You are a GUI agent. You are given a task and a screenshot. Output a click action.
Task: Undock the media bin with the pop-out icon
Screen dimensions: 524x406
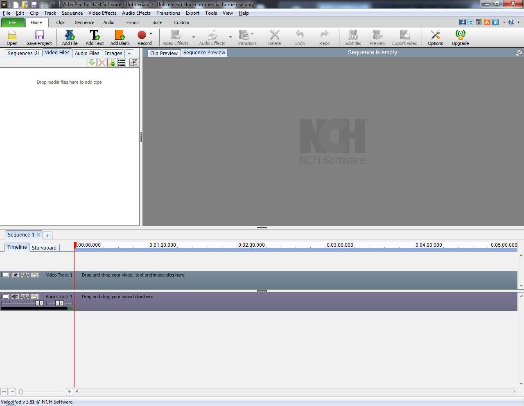click(133, 62)
